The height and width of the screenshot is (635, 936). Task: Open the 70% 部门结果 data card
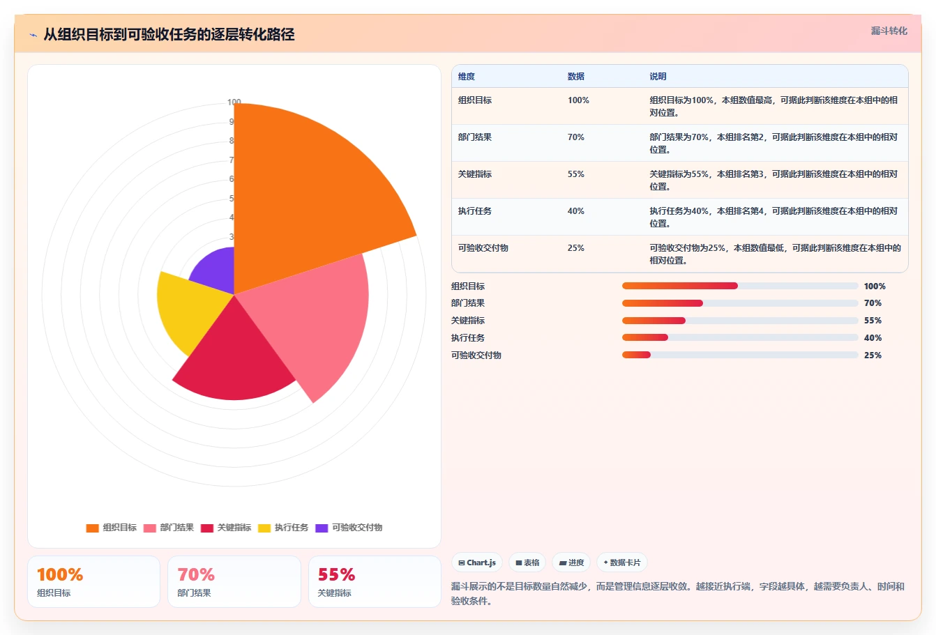point(234,581)
